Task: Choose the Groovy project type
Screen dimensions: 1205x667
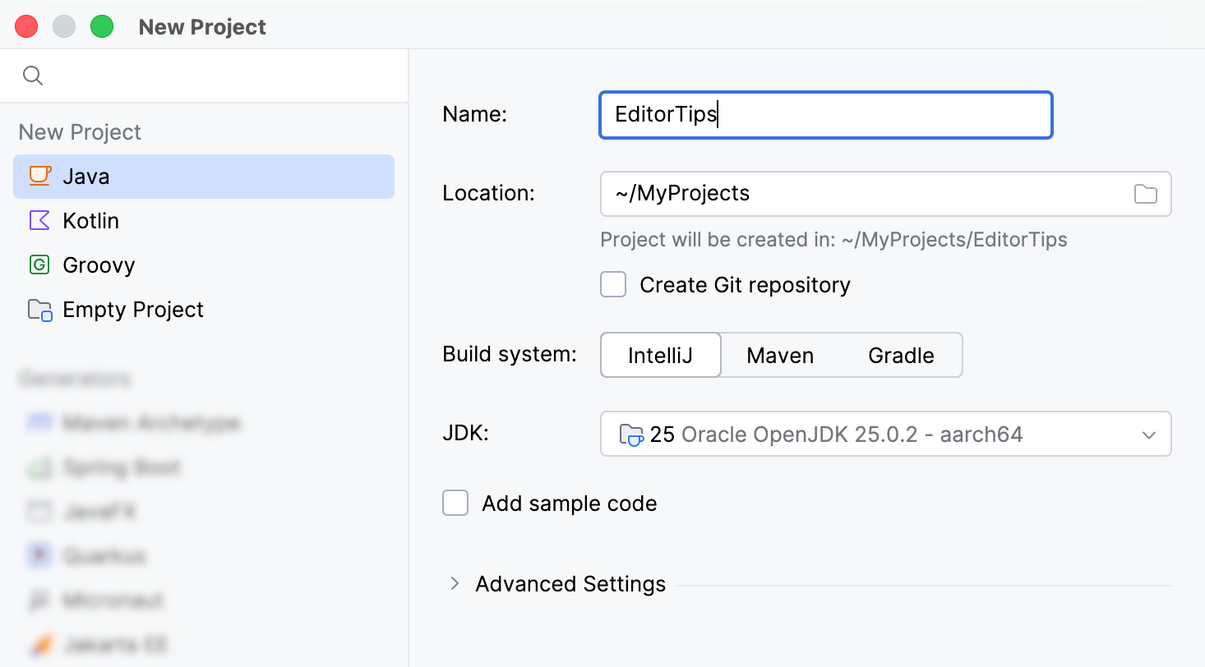Action: point(204,265)
